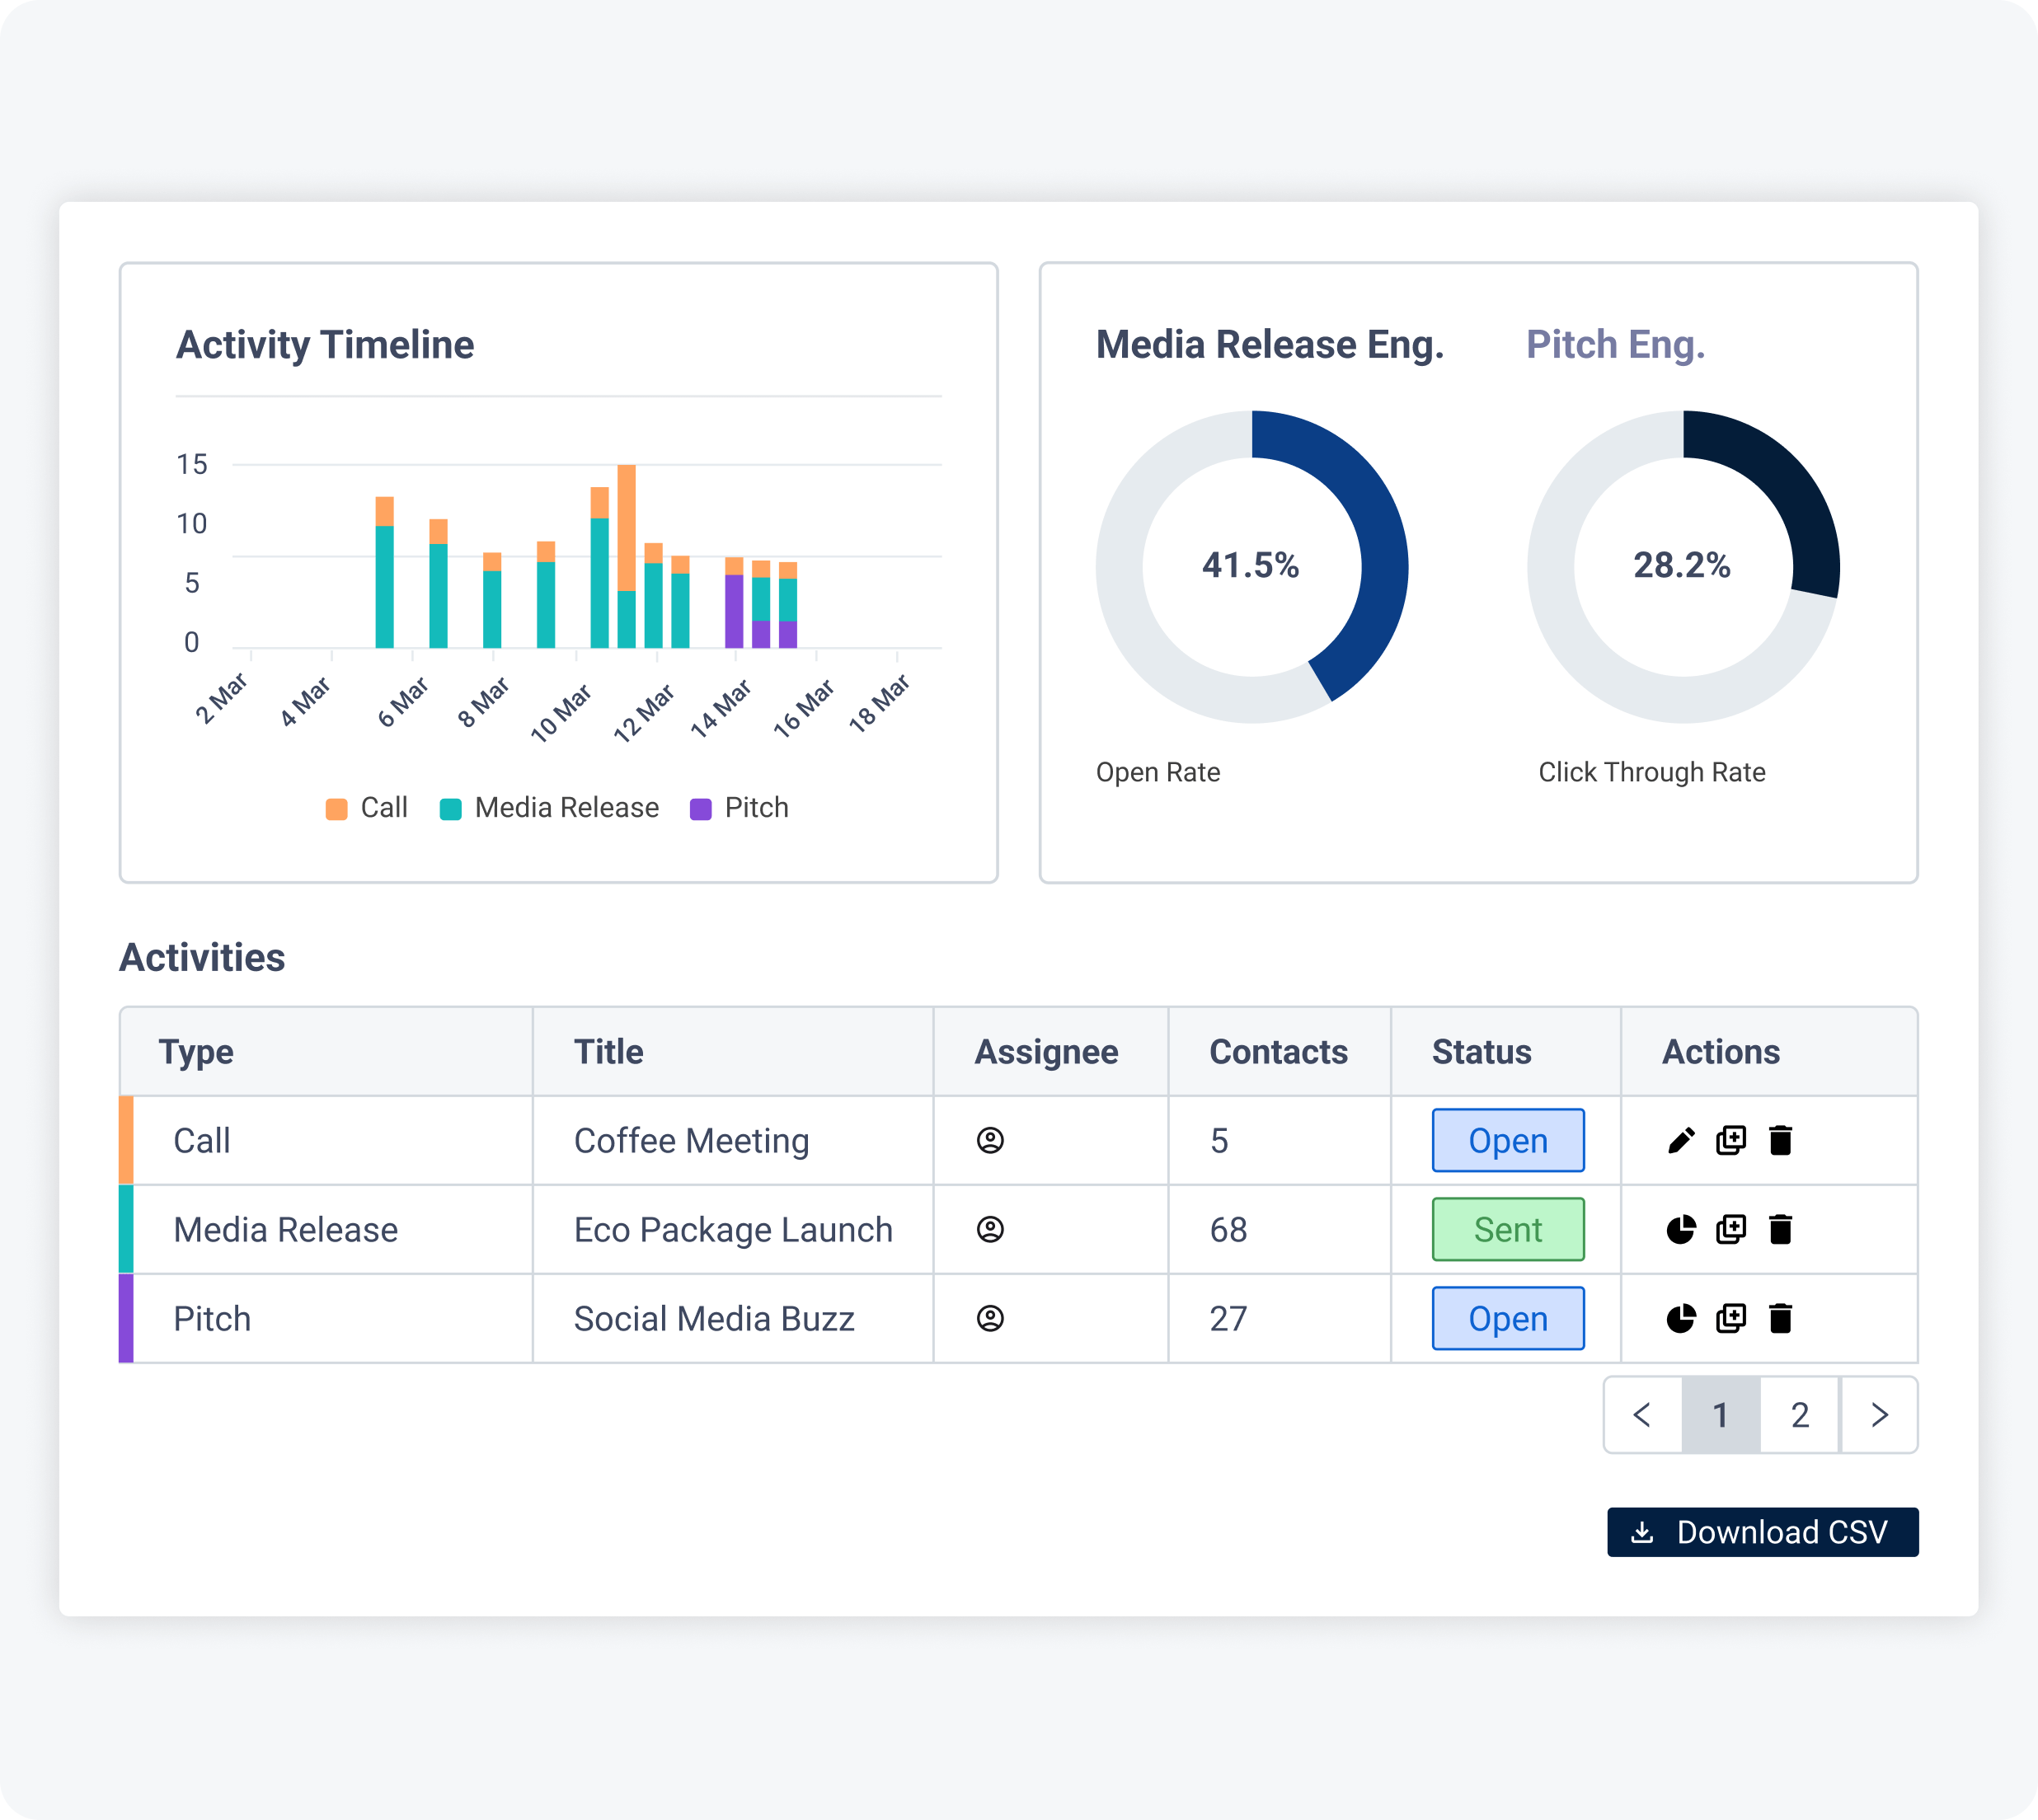Toggle Pitch series in chart legend
The width and height of the screenshot is (2038, 1820).
(x=739, y=808)
